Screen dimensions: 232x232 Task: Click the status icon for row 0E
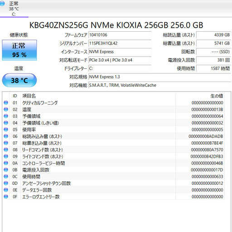coord(6,190)
